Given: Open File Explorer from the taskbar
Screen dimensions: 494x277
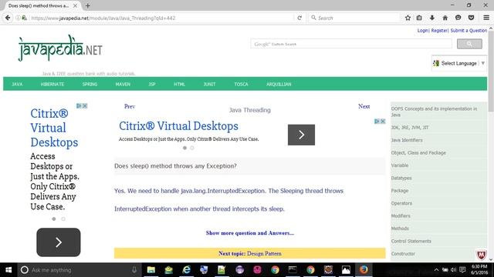Looking at the screenshot, I should pyautogui.click(x=151, y=270).
